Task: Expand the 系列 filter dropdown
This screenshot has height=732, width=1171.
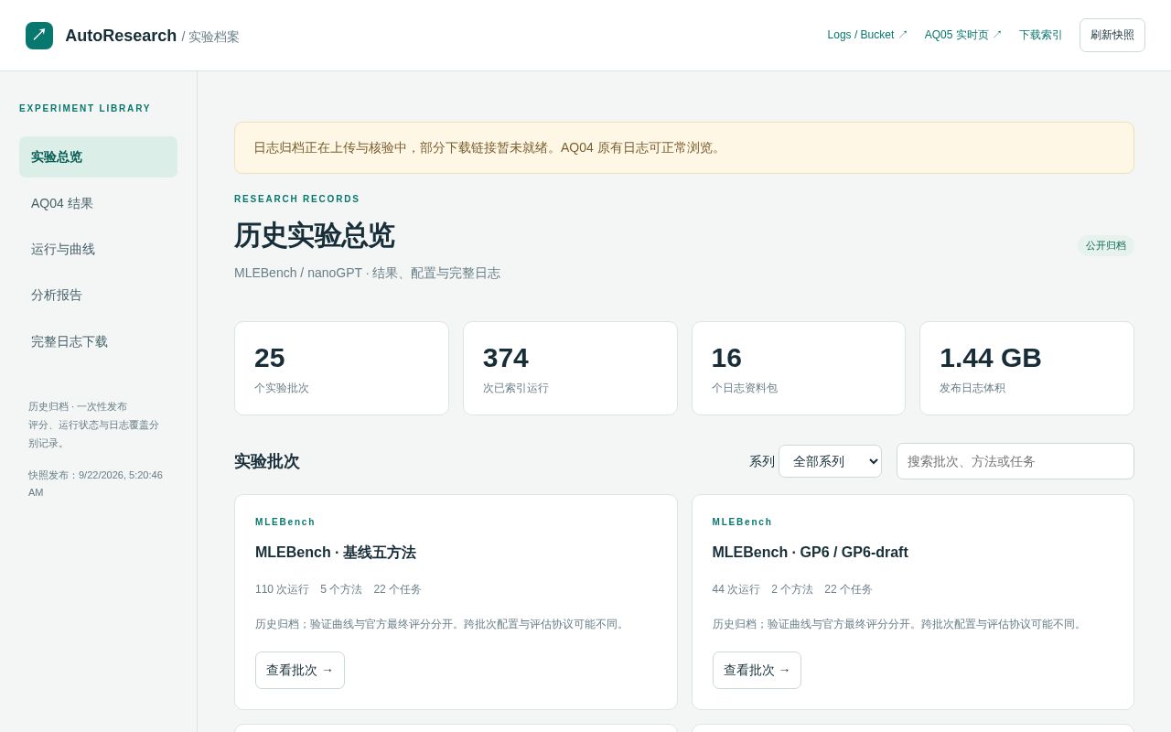Action: 830,461
